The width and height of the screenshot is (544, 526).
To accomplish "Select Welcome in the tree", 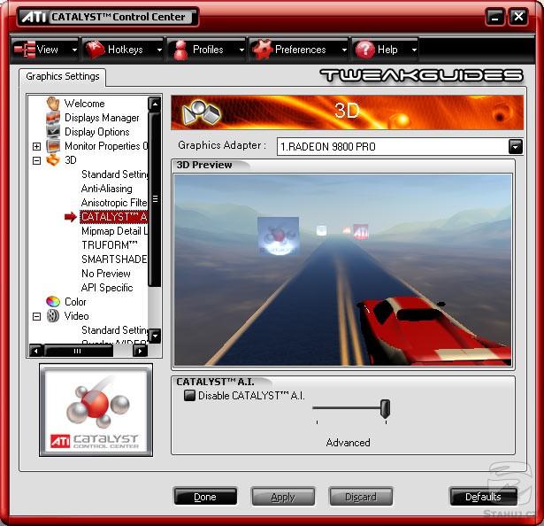I will (x=84, y=104).
